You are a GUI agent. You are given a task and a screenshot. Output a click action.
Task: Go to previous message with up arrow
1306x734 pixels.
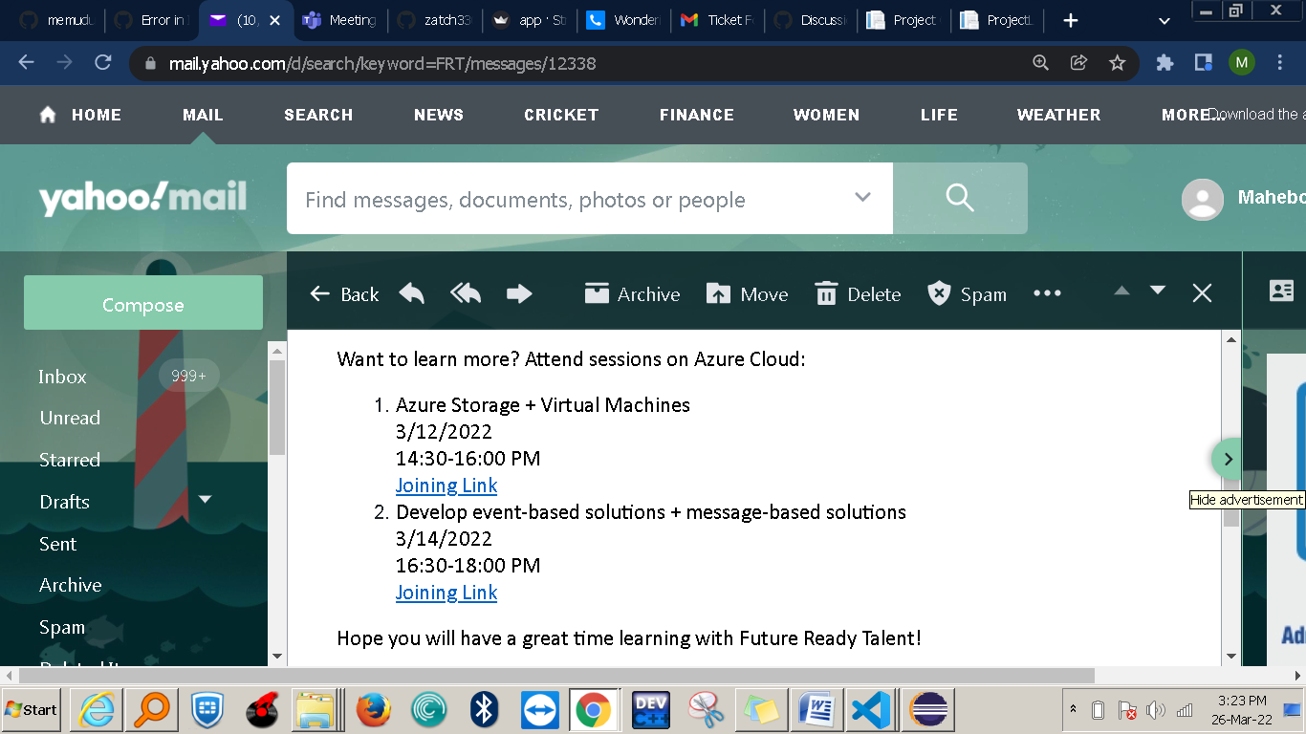[x=1121, y=291]
